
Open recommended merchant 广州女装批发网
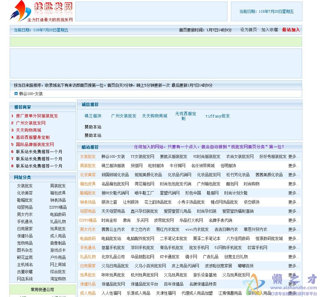[31, 123]
